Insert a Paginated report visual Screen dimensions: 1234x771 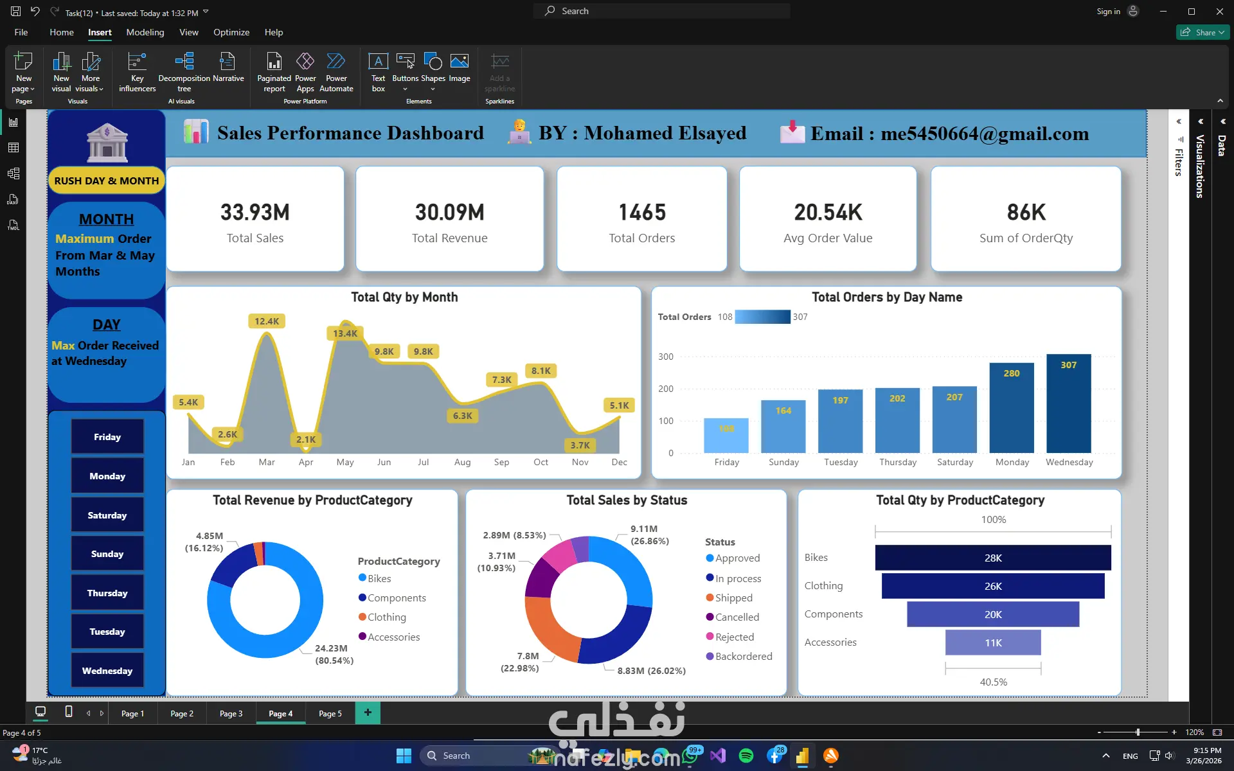click(x=274, y=72)
